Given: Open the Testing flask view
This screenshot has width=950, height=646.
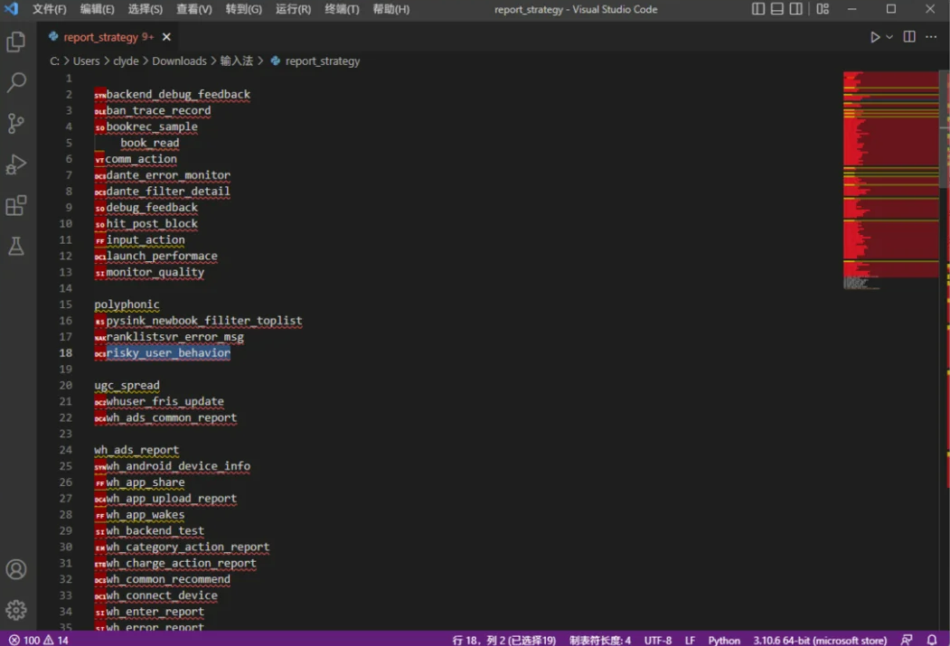Looking at the screenshot, I should (16, 246).
